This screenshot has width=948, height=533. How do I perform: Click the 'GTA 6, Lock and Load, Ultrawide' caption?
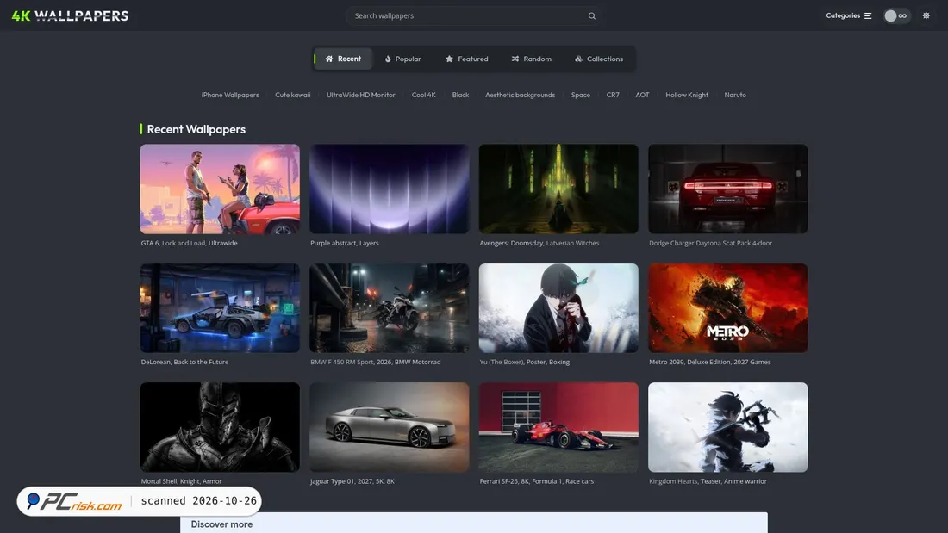point(190,243)
